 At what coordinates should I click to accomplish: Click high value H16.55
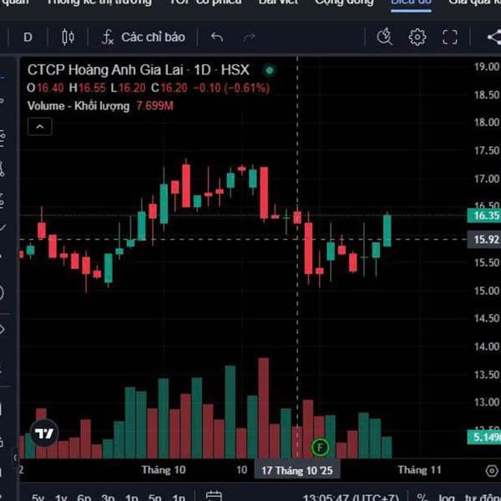coord(87,88)
